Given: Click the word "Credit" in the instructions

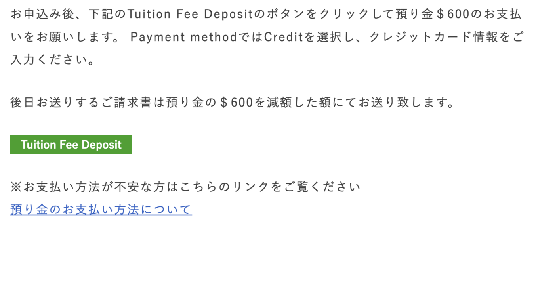Looking at the screenshot, I should (x=283, y=37).
